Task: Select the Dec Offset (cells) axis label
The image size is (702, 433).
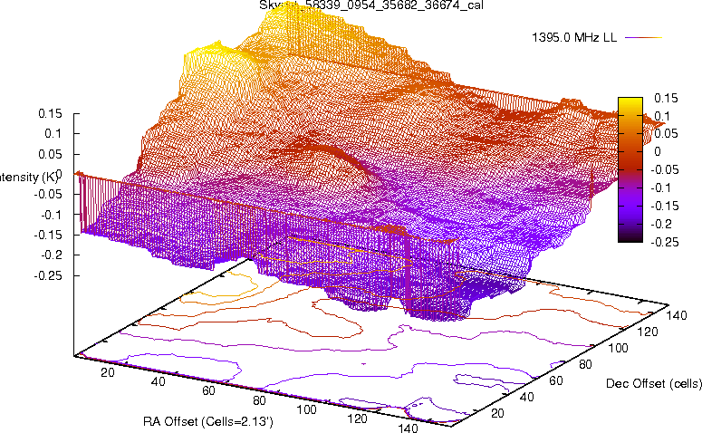Action: [654, 384]
